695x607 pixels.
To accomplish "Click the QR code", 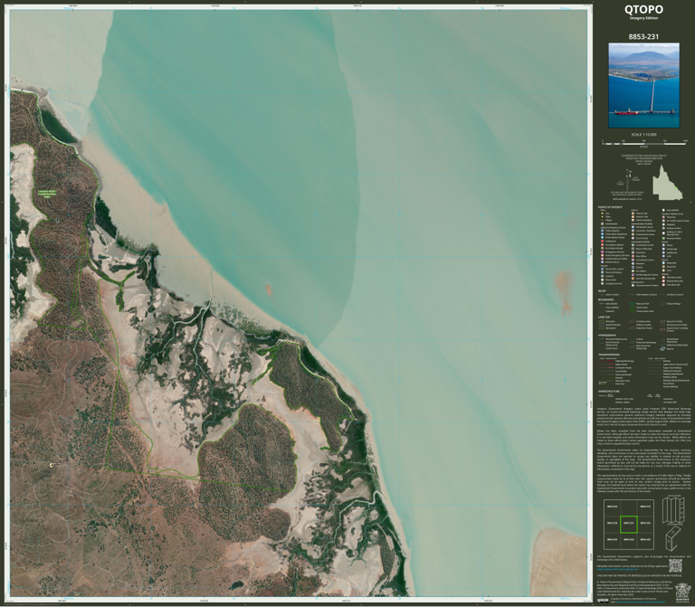I will click(675, 565).
